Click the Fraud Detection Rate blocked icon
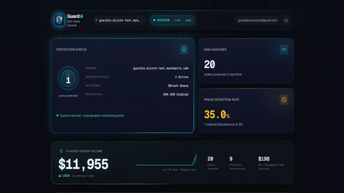 284,100
